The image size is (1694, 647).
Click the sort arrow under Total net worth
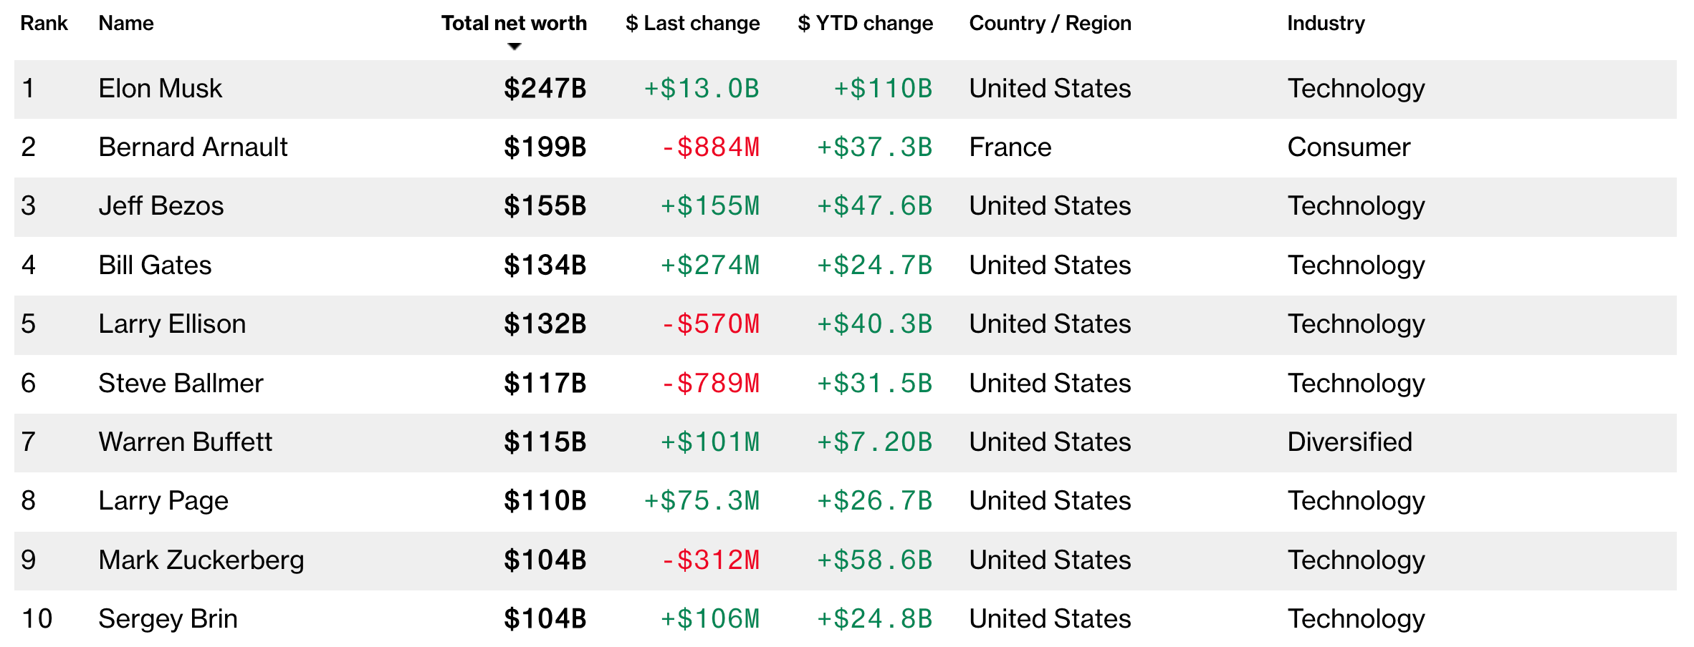pos(514,47)
